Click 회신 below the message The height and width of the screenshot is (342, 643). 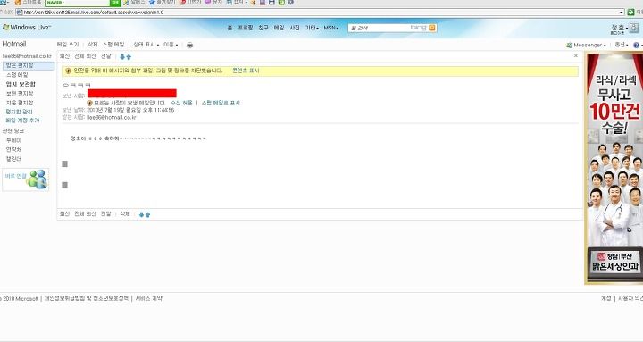[64, 214]
